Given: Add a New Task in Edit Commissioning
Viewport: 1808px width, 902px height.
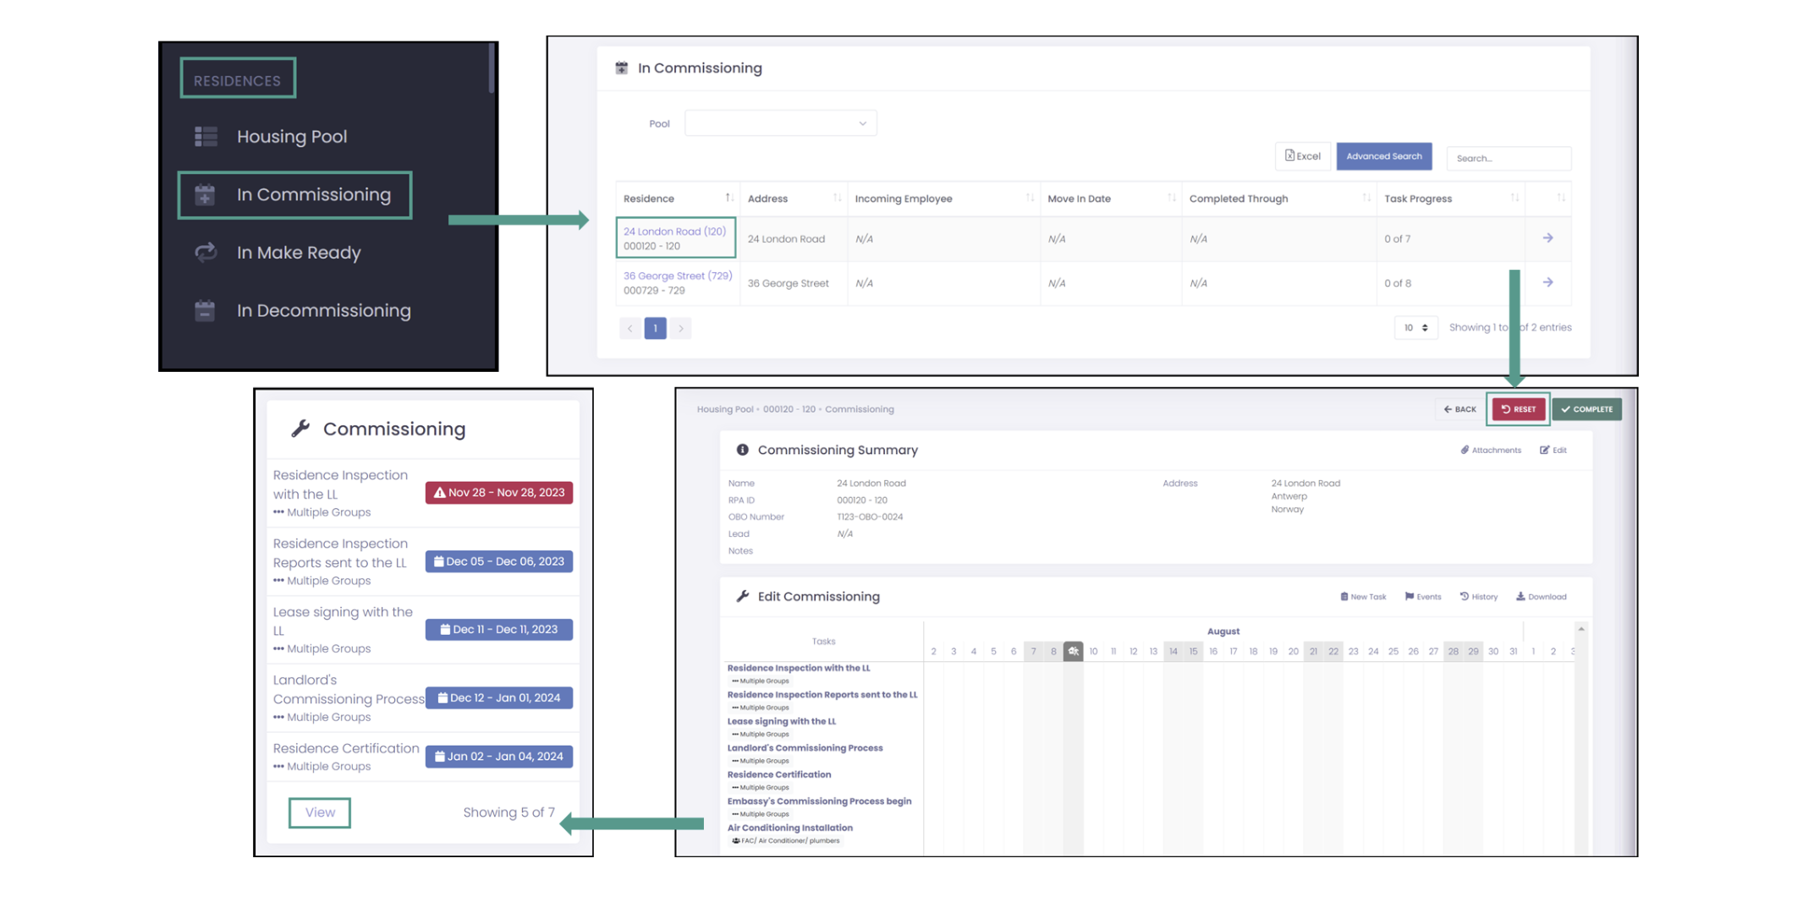Looking at the screenshot, I should point(1363,597).
